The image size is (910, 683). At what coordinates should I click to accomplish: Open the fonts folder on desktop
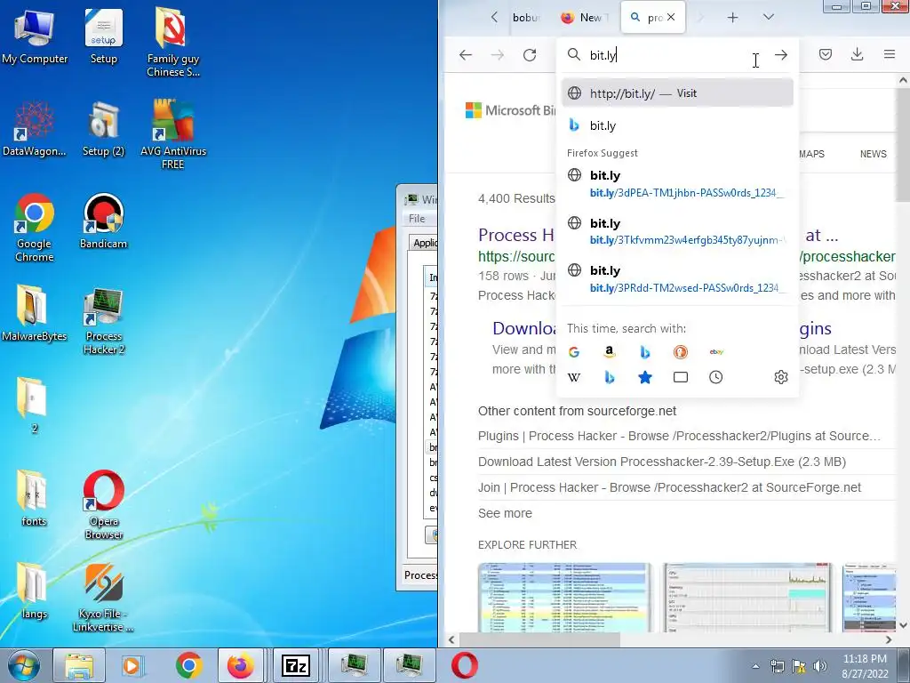(x=34, y=498)
